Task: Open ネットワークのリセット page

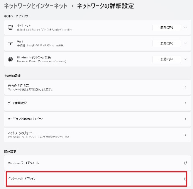Action: (97, 135)
